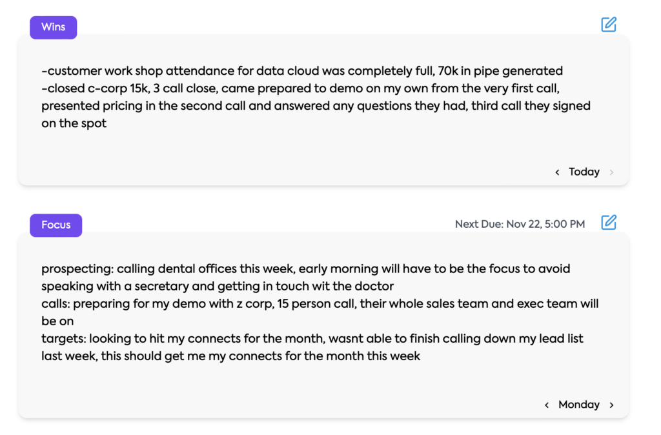This screenshot has height=435, width=661.
Task: Open the Wins card edit pencil icon
Action: pos(608,25)
